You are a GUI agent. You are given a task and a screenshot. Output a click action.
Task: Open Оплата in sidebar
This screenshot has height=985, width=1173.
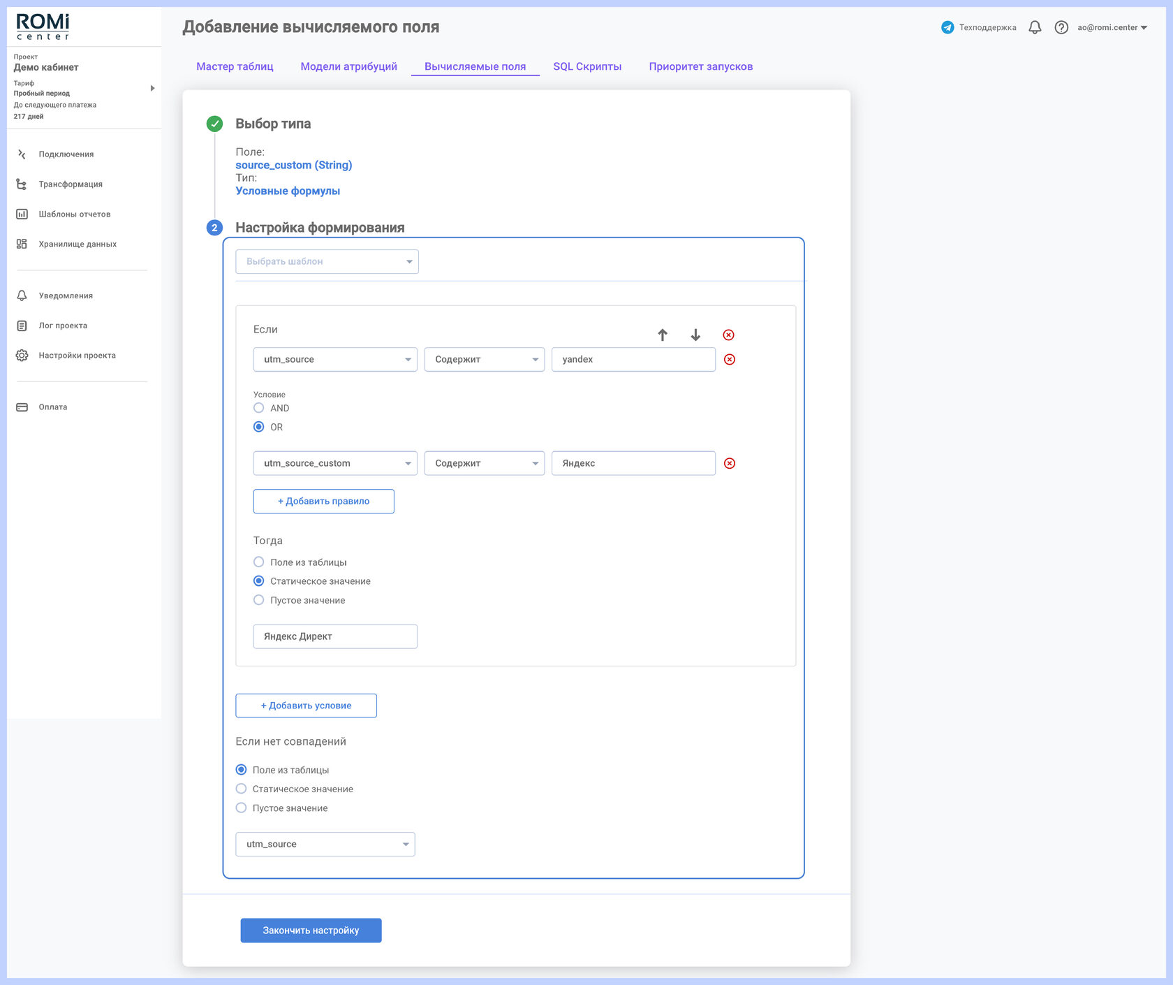coord(52,407)
